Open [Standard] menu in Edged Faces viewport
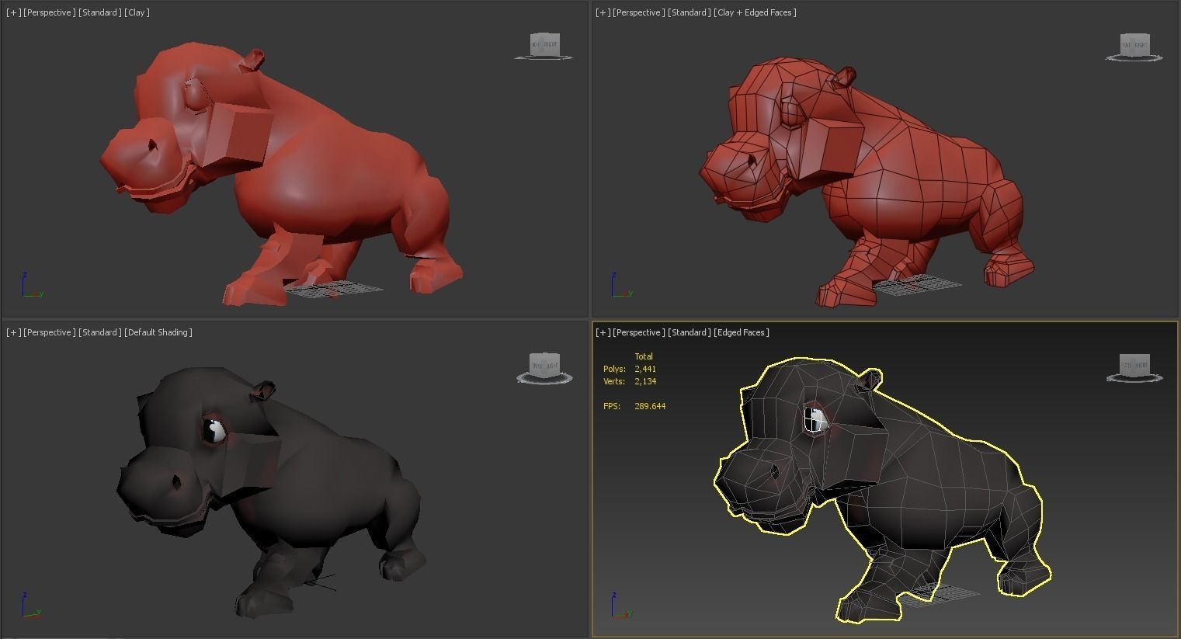Screen dimensions: 1181x639 [x=689, y=332]
